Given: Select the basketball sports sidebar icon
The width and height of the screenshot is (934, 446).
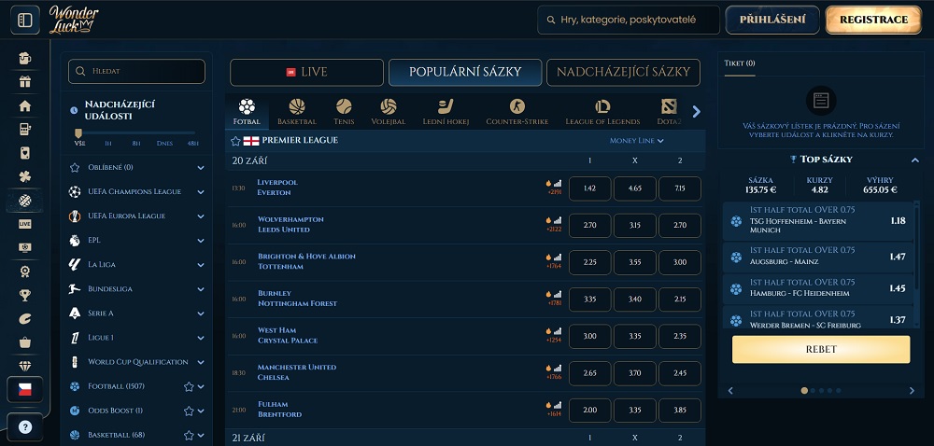Looking at the screenshot, I should tap(25, 201).
